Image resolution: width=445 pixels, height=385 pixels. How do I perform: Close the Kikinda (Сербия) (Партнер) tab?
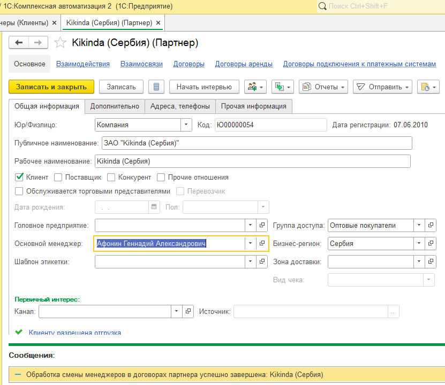(x=159, y=22)
